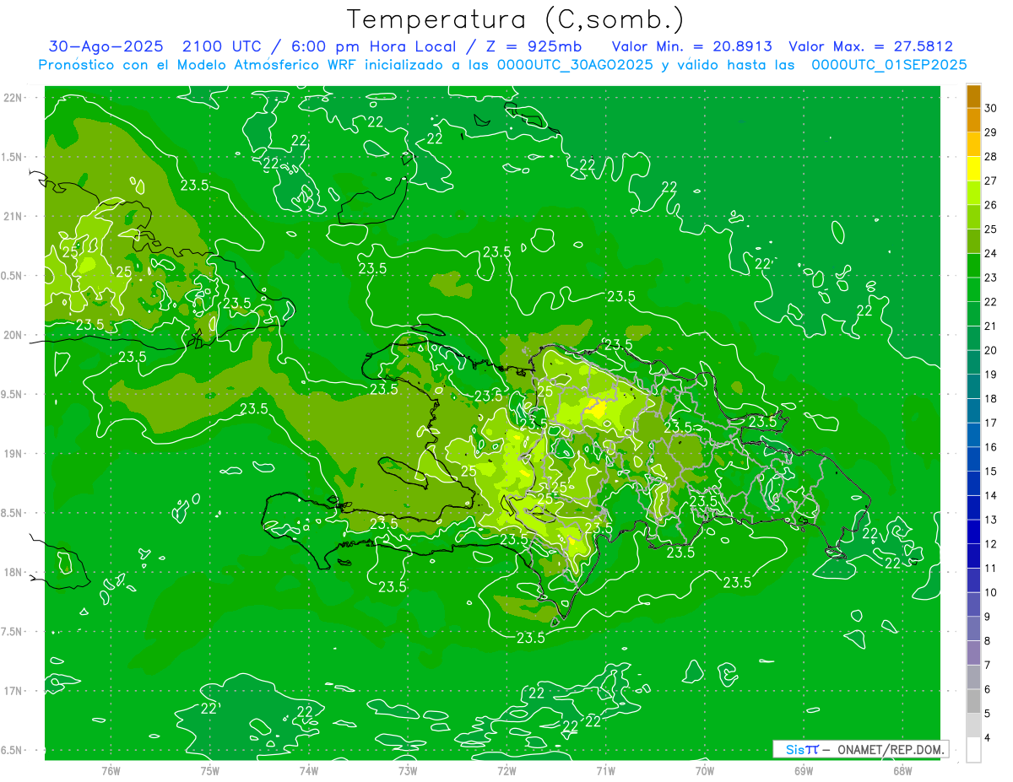The image size is (1013, 782).
Task: Click "6:00 pm Hora Local" text
Action: coord(375,46)
